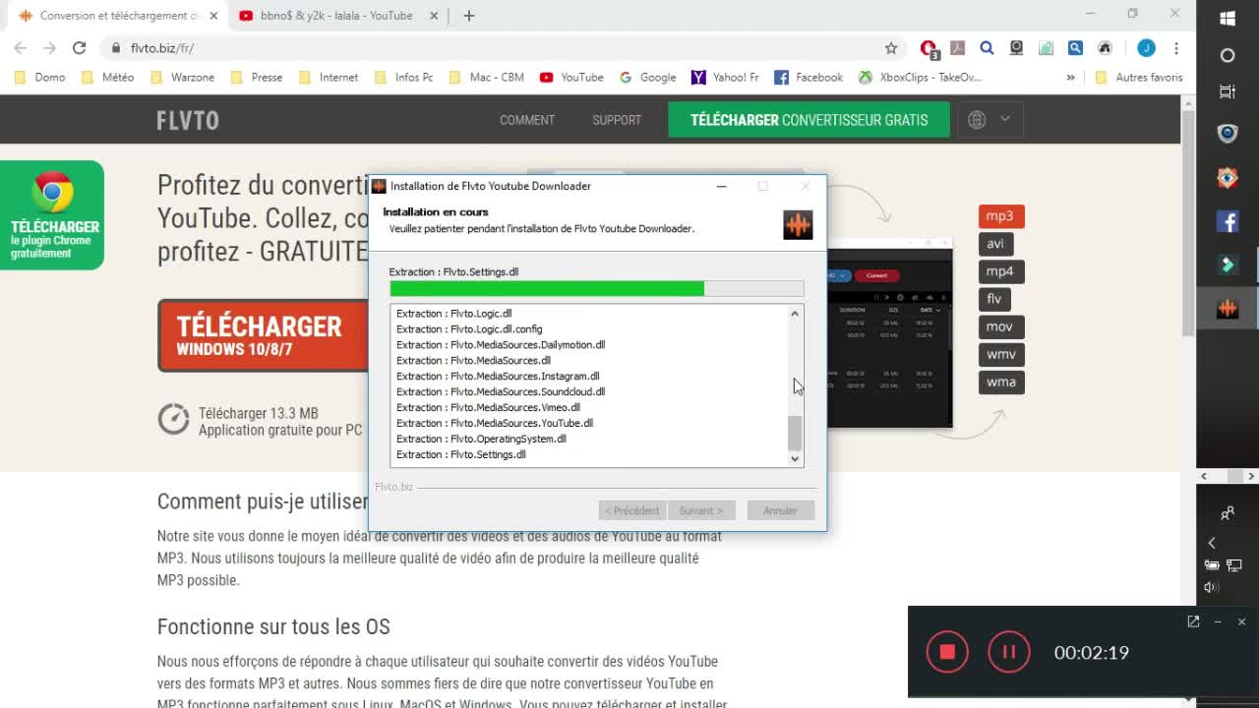Select the flv format tag

click(994, 299)
